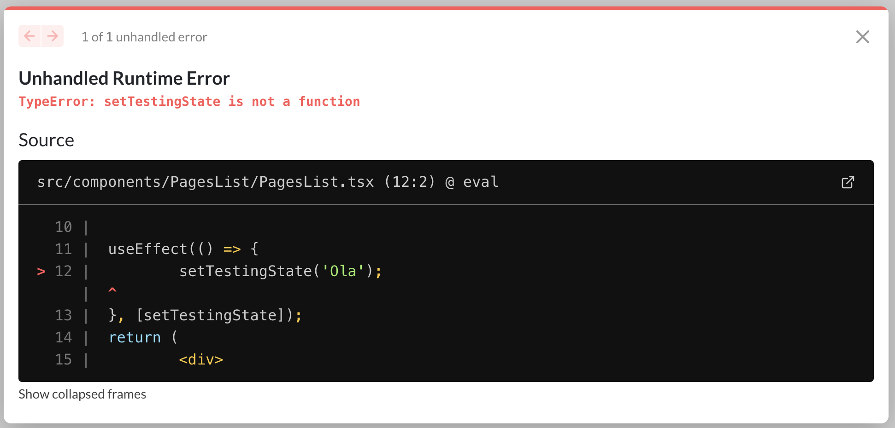Open PagesList.tsx in editor via external-link icon
The height and width of the screenshot is (428, 895).
point(848,182)
